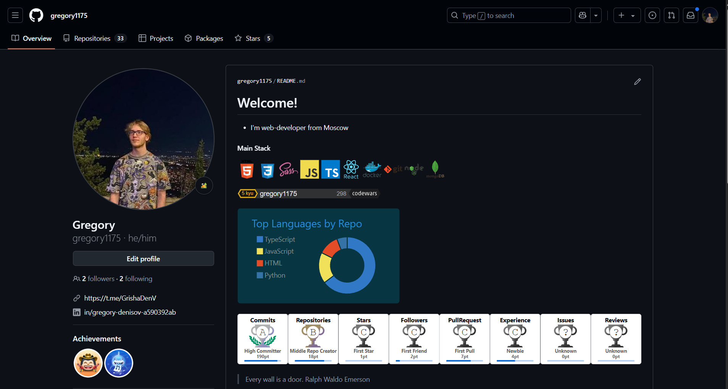
Task: Click the CSS3 stack icon
Action: (x=268, y=170)
